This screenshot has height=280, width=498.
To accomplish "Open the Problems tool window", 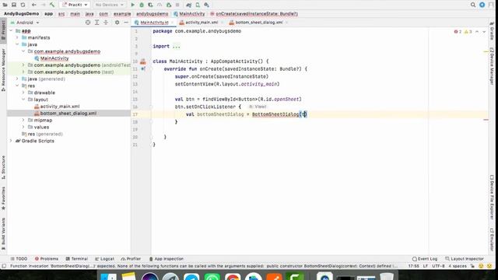I will (x=47, y=259).
